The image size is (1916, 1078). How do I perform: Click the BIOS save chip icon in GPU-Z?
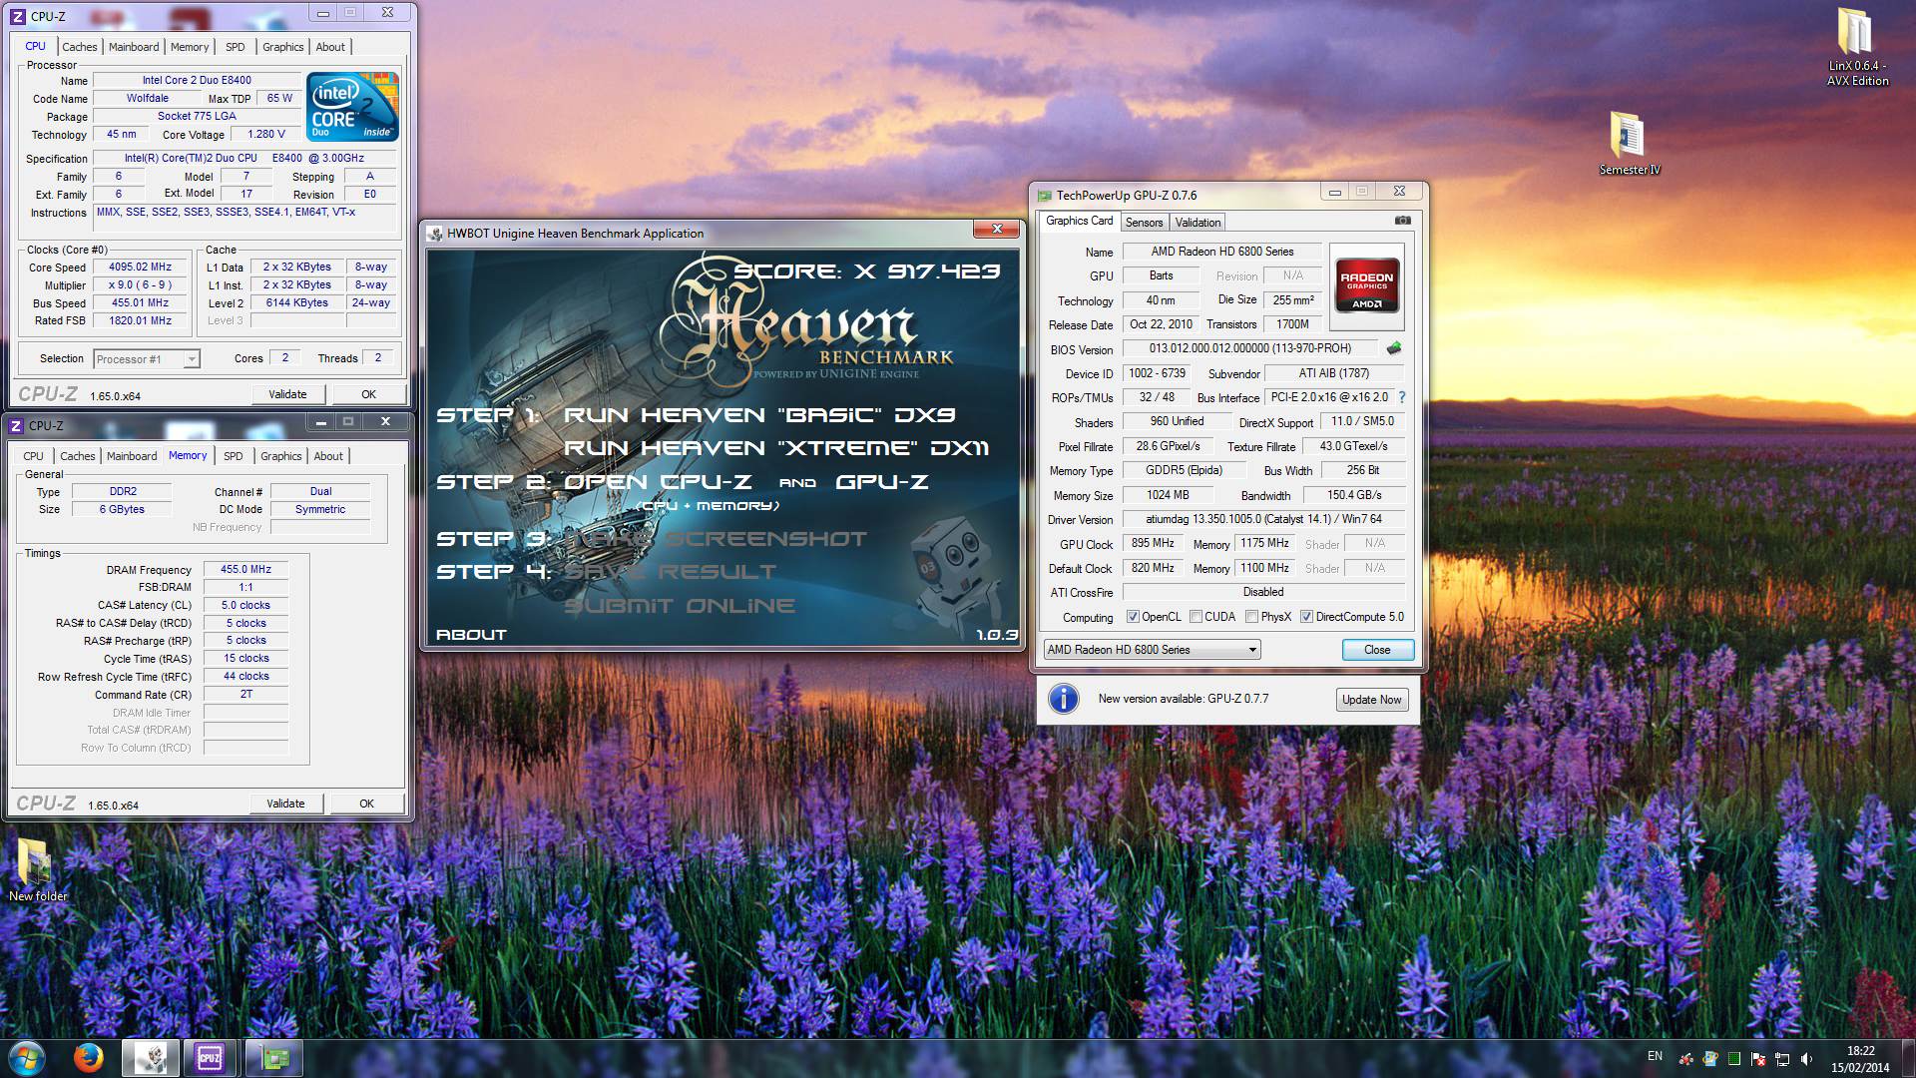coord(1394,348)
